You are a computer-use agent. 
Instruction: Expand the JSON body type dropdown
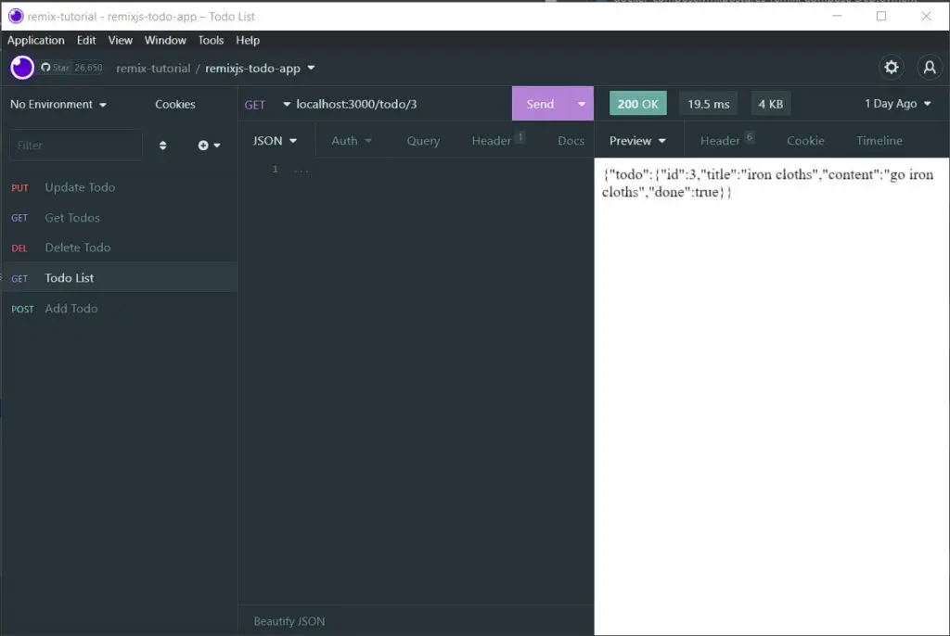(276, 141)
